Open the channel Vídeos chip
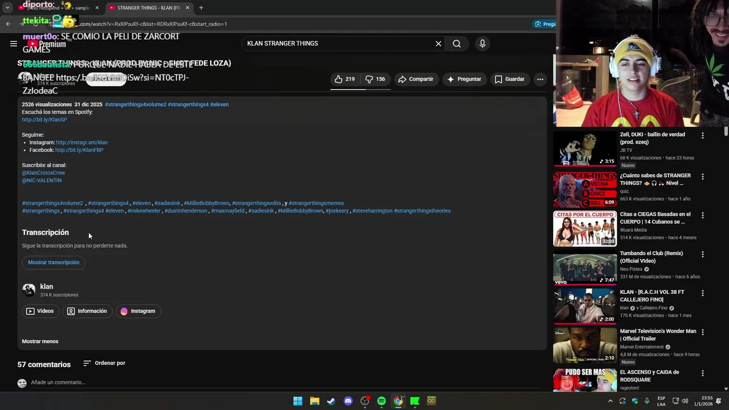 (x=40, y=311)
